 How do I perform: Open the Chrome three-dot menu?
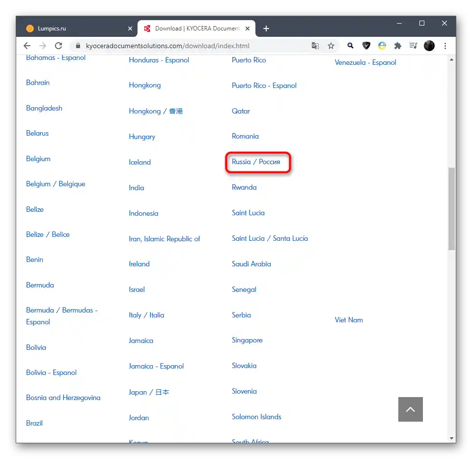click(x=445, y=46)
